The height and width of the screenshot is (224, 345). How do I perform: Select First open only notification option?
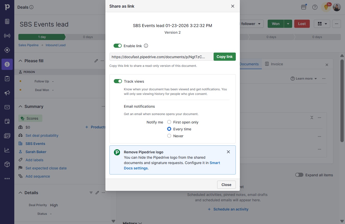point(169,122)
